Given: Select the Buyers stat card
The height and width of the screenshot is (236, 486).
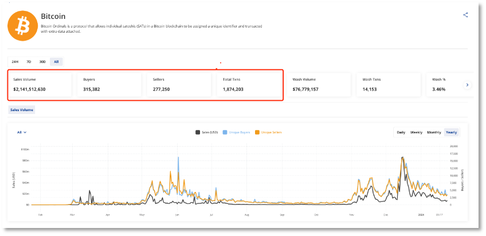Looking at the screenshot, I should tap(109, 85).
